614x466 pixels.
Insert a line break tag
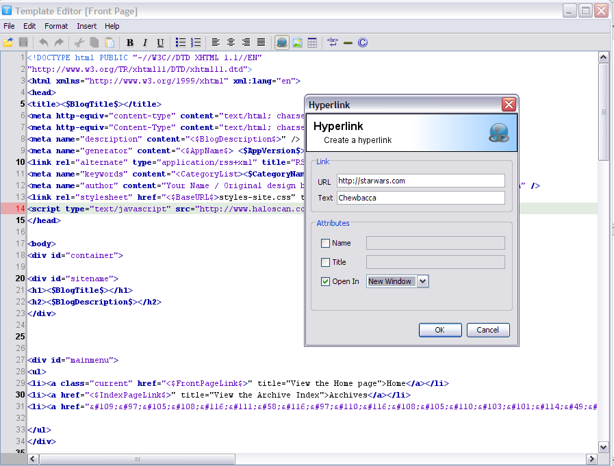pyautogui.click(x=333, y=42)
